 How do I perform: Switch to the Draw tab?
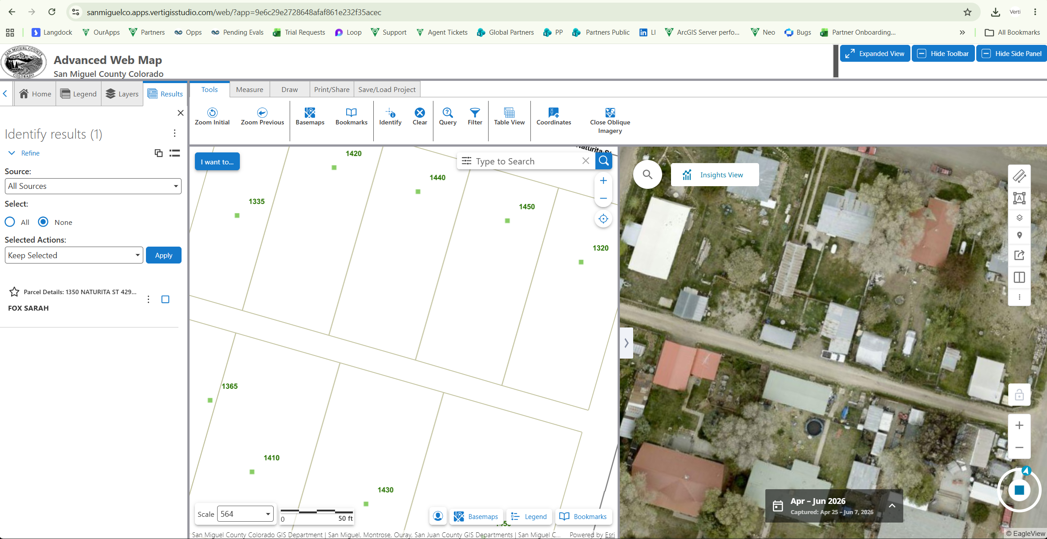tap(290, 89)
